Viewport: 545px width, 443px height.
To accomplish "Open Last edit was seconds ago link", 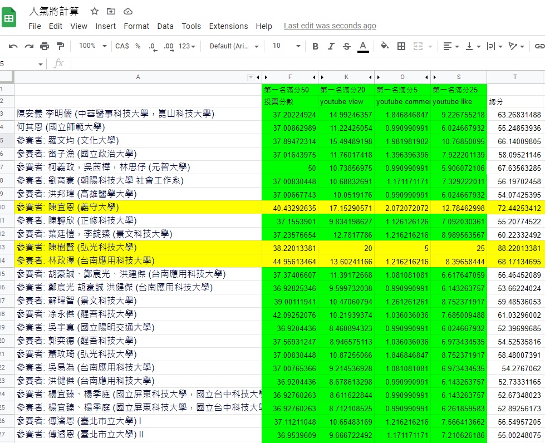I will coord(330,26).
